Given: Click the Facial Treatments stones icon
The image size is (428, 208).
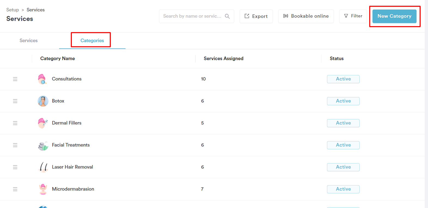Looking at the screenshot, I should [43, 145].
